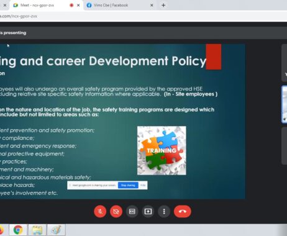
Task: Turn on closed captions
Action: [x=132, y=211]
